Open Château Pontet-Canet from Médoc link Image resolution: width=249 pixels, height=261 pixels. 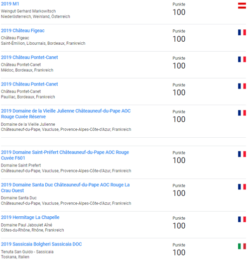click(x=29, y=58)
